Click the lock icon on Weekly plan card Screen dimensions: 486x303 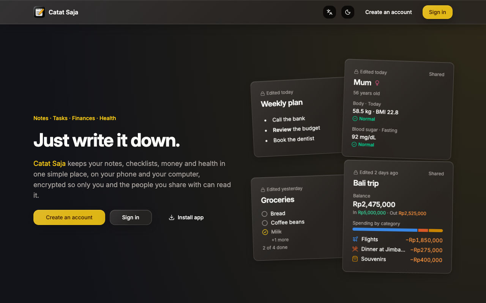[262, 94]
